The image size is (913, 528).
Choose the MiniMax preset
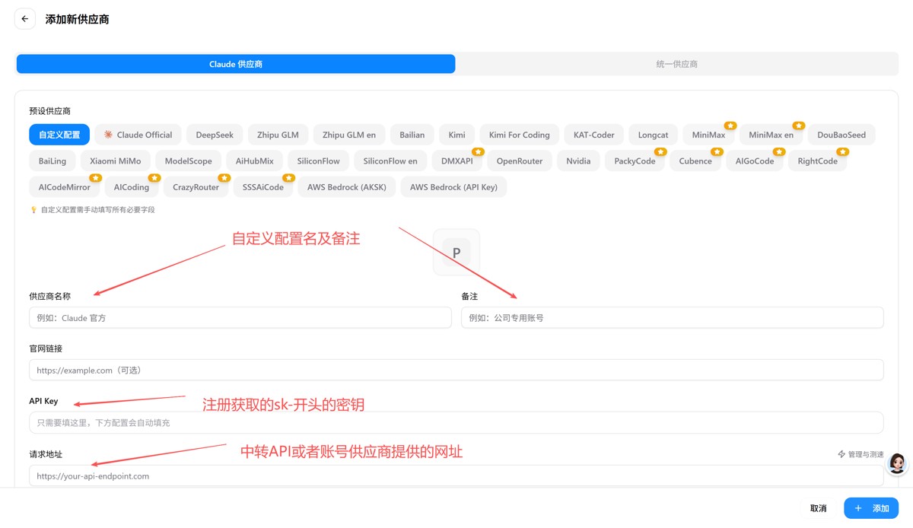(x=708, y=135)
